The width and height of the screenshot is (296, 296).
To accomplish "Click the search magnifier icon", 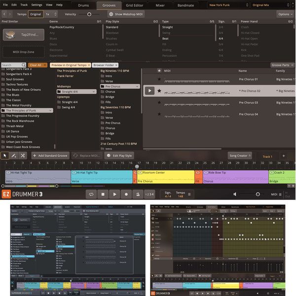I will click(23, 65).
